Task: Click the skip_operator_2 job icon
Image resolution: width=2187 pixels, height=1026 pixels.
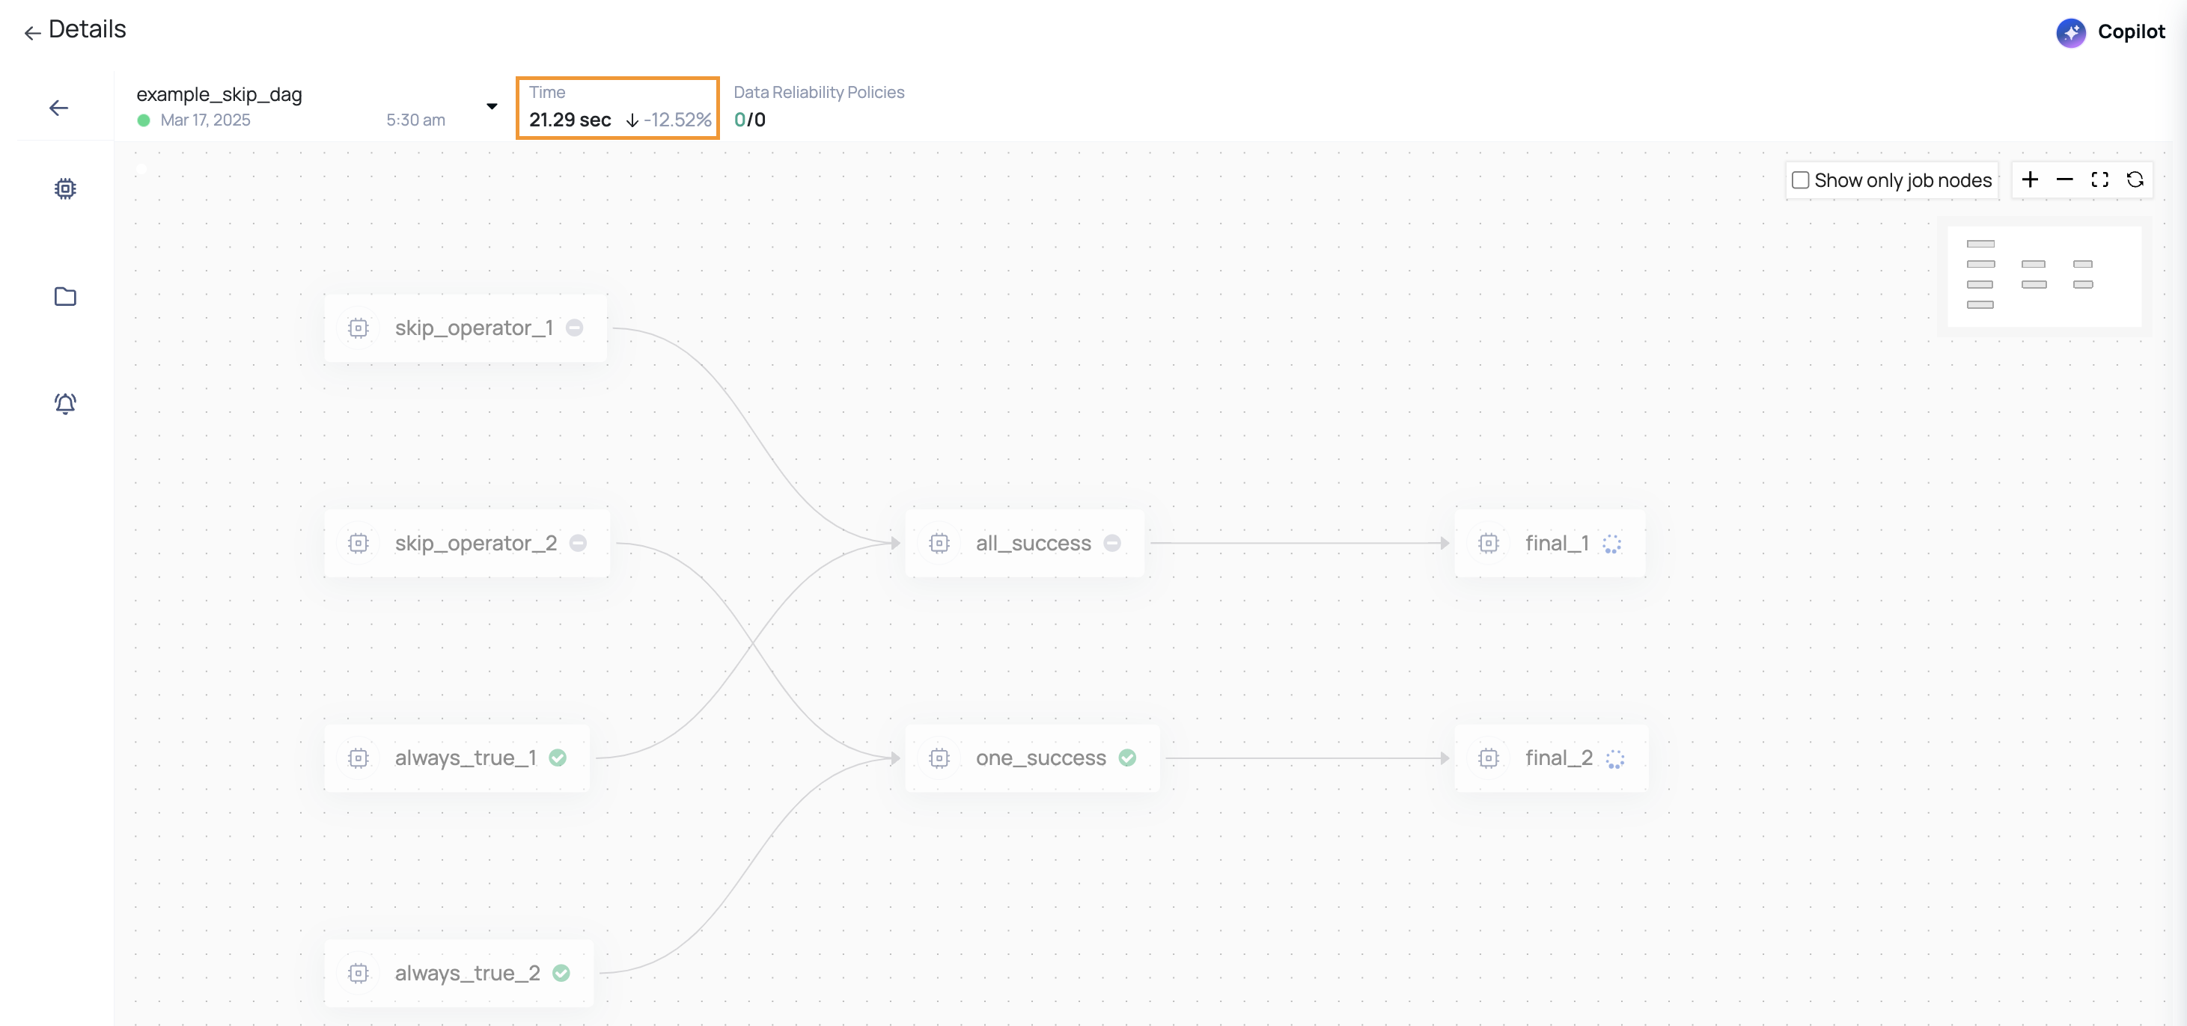Action: coord(359,543)
